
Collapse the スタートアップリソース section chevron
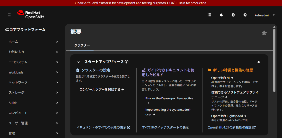point(78,62)
